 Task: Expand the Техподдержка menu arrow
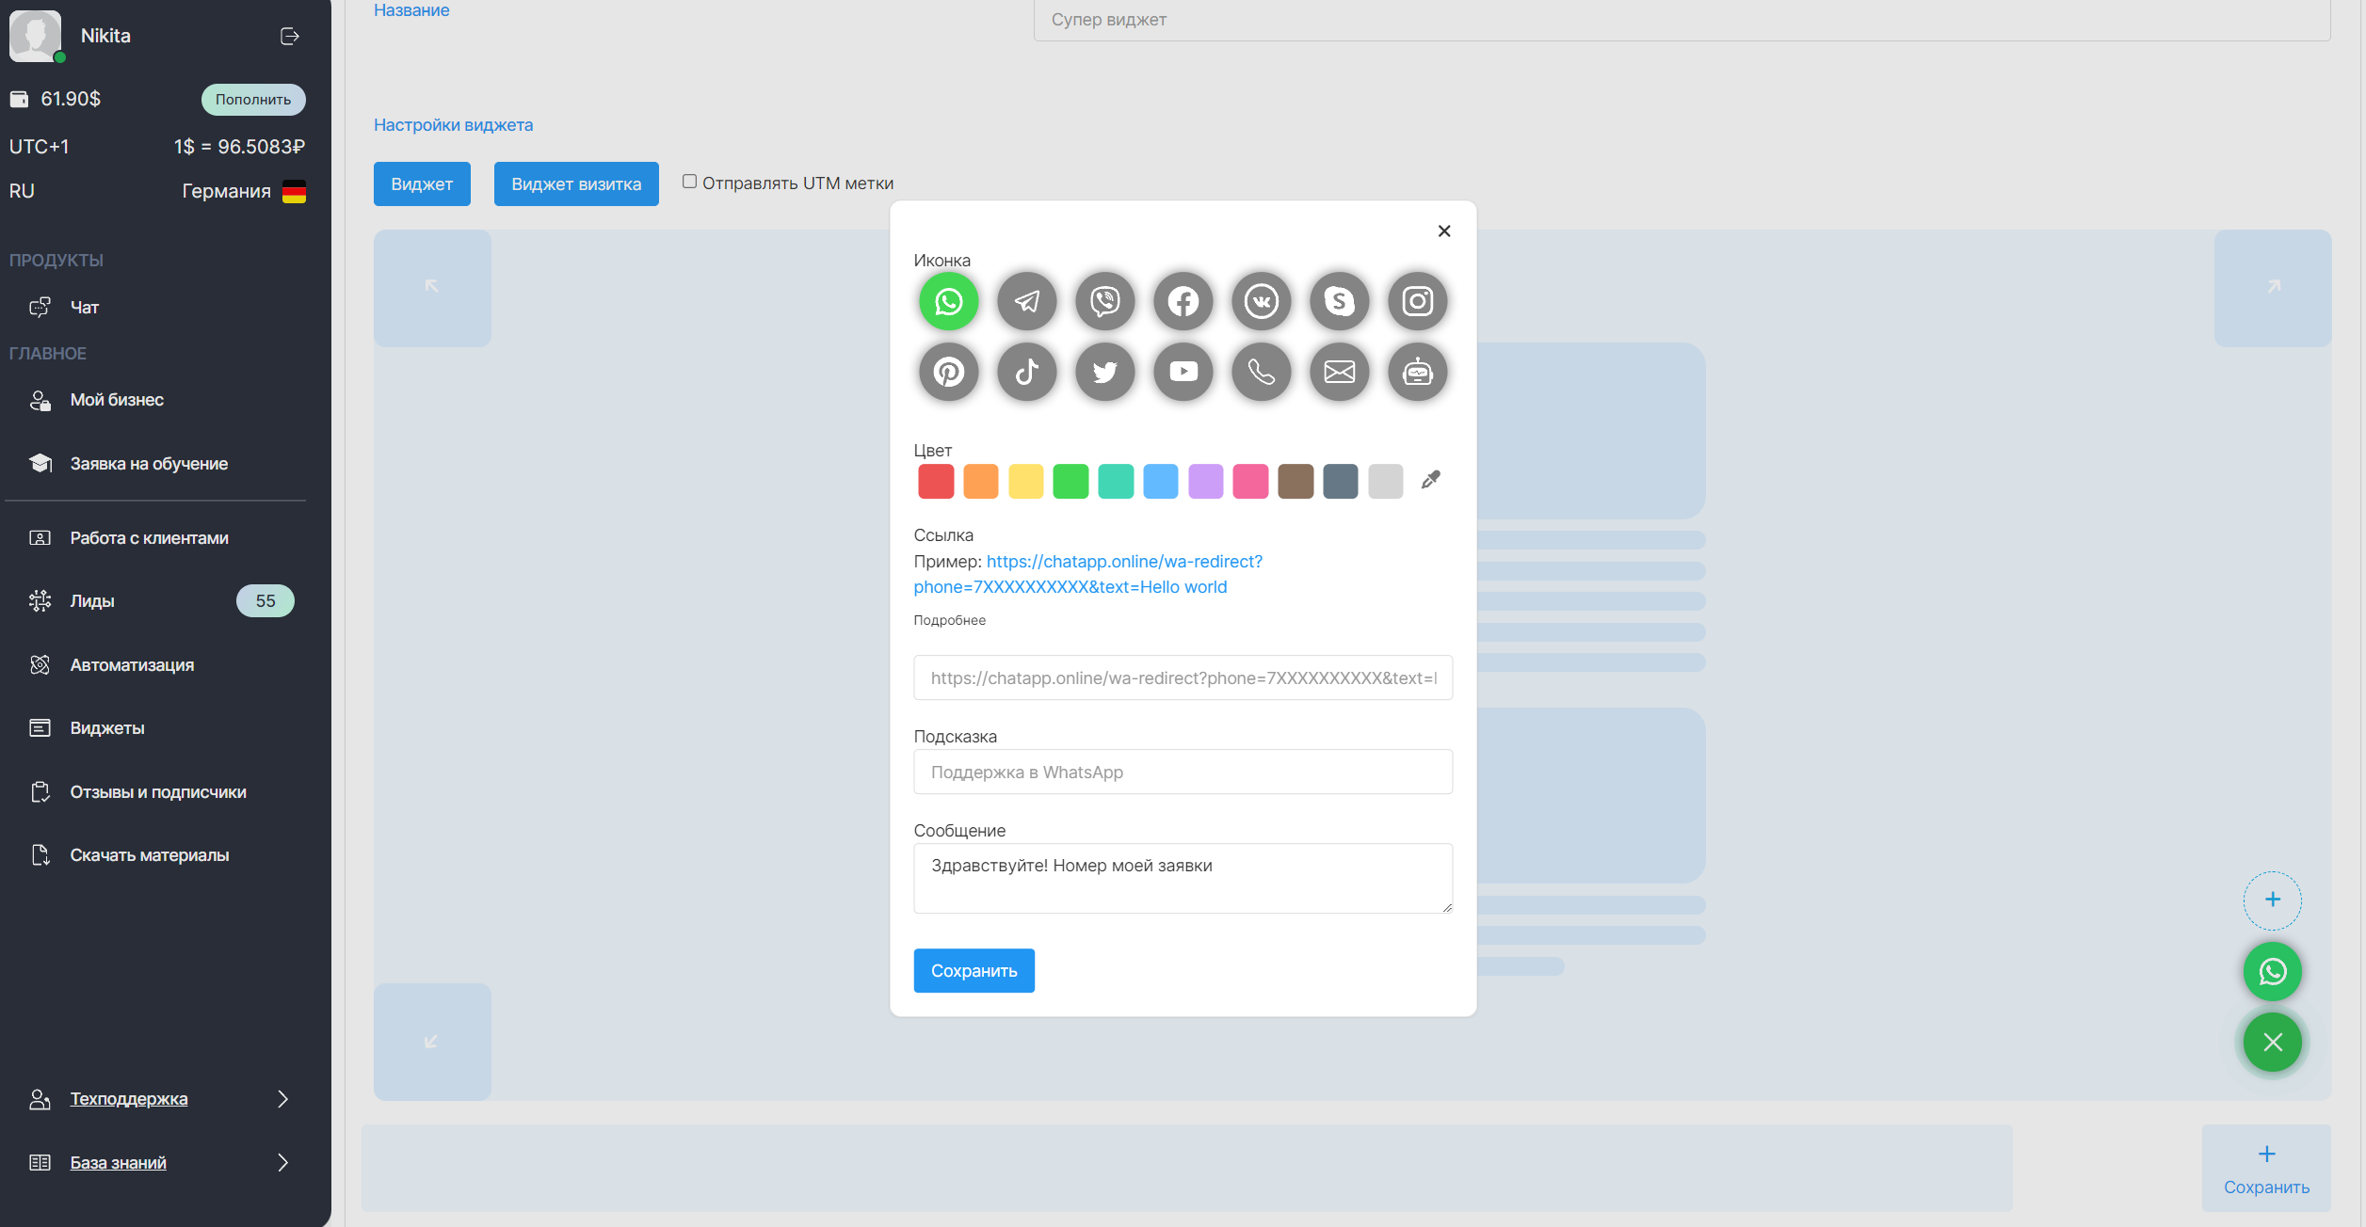coord(282,1099)
